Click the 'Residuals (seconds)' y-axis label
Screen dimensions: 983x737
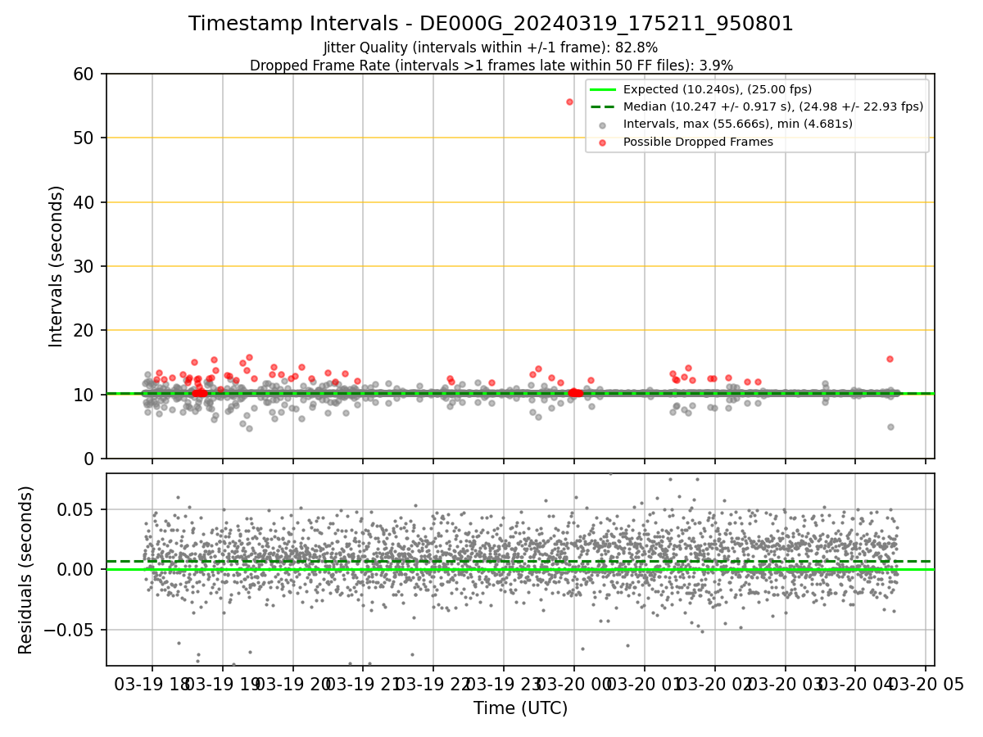pyautogui.click(x=26, y=570)
